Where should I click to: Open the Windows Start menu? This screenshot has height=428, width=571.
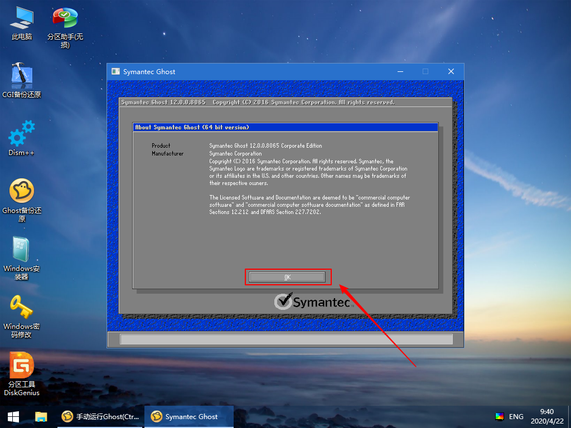coord(13,417)
